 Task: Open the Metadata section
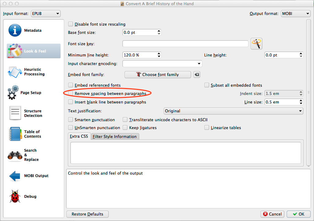pyautogui.click(x=33, y=30)
